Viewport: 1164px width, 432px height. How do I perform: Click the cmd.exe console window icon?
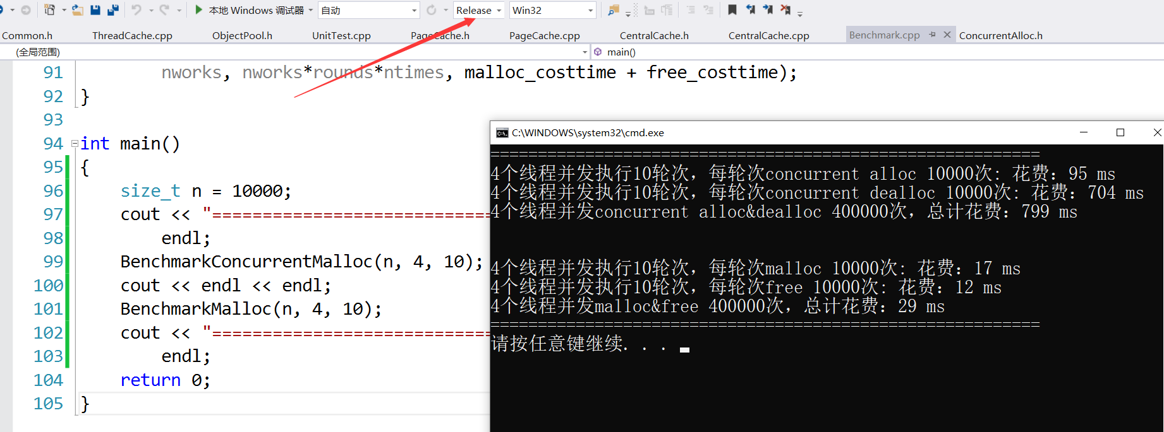(502, 132)
